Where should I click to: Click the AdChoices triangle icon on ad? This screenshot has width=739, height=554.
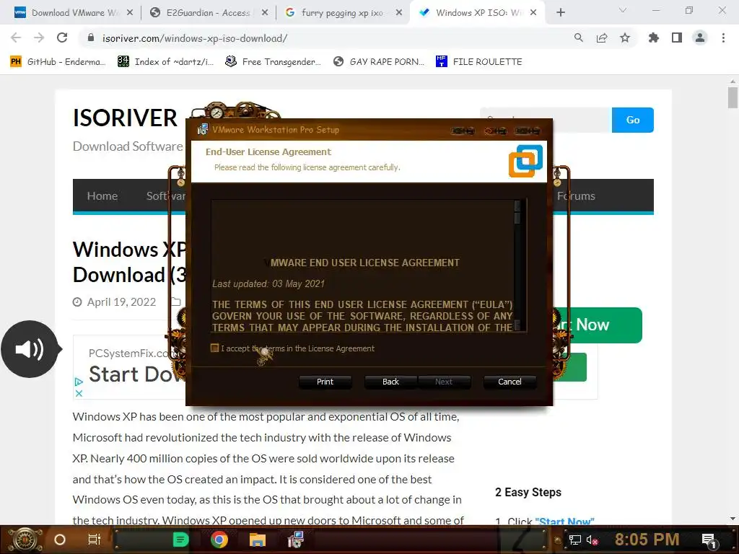[79, 382]
